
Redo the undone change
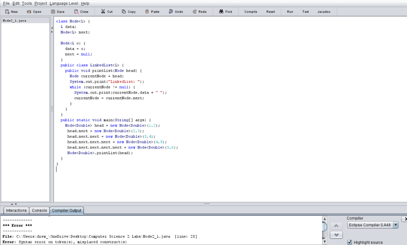[x=200, y=12]
